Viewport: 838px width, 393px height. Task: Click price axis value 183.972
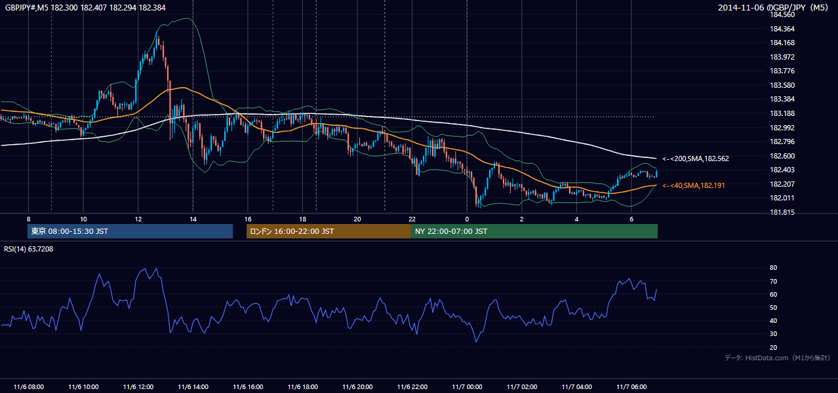(x=782, y=57)
